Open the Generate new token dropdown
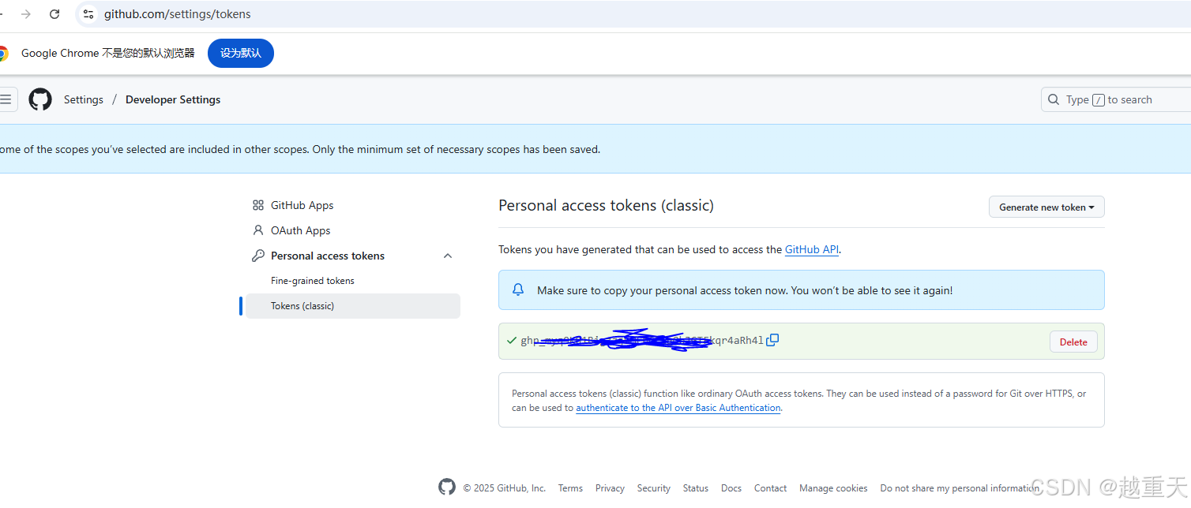The width and height of the screenshot is (1191, 508). coord(1046,207)
